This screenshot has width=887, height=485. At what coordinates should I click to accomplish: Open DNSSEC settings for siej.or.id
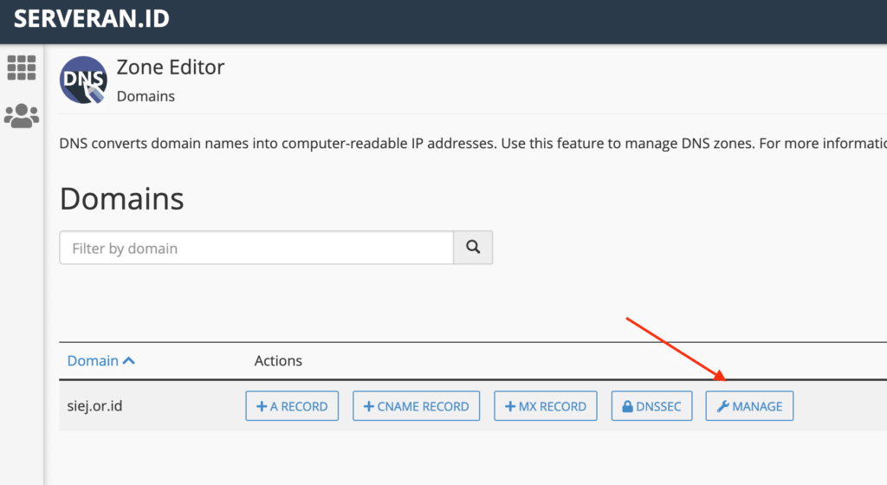coord(651,406)
